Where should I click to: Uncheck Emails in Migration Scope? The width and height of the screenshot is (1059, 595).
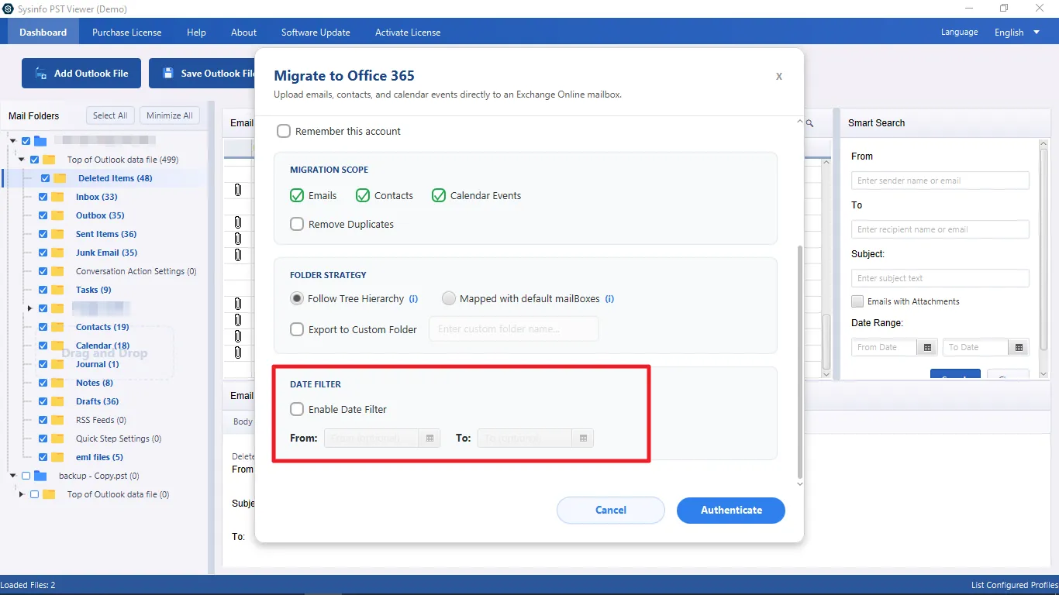pos(297,195)
